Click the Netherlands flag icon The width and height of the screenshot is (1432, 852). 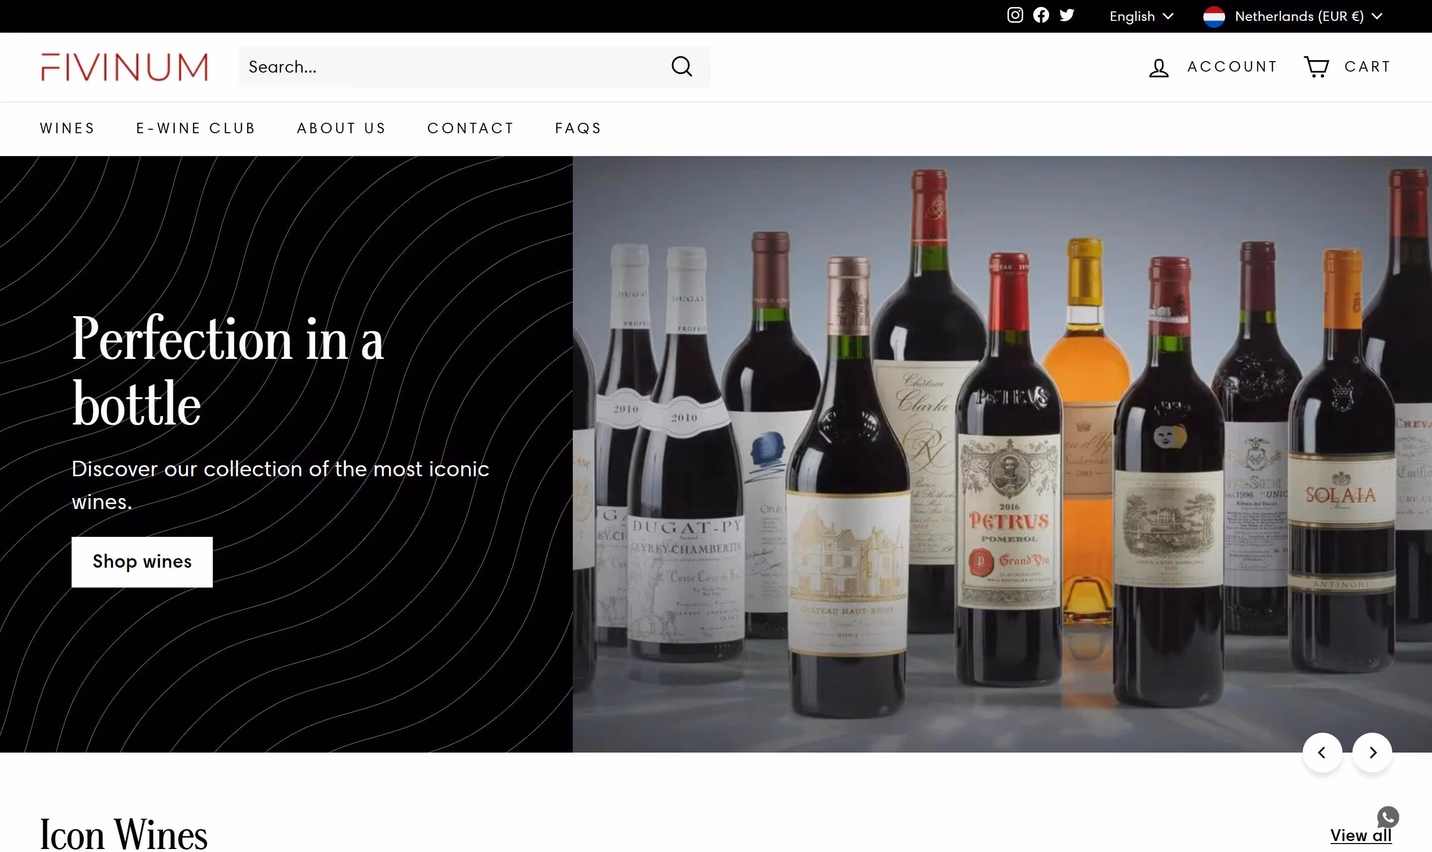[x=1214, y=16]
